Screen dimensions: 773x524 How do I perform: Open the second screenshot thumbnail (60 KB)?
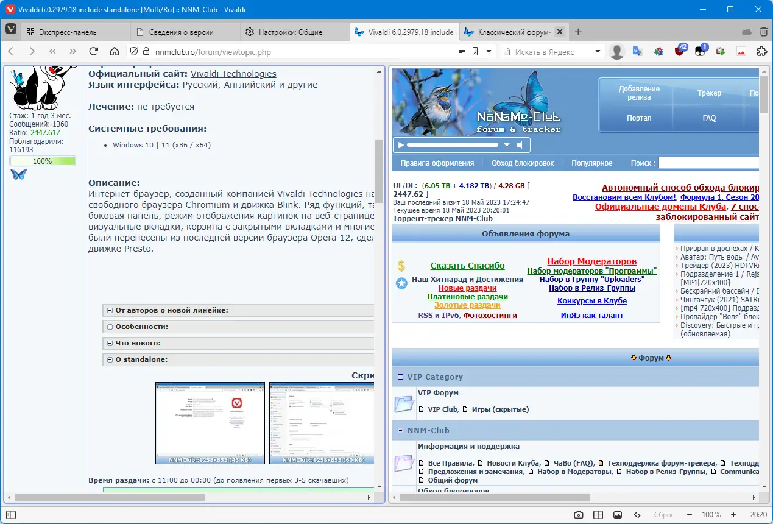[322, 423]
